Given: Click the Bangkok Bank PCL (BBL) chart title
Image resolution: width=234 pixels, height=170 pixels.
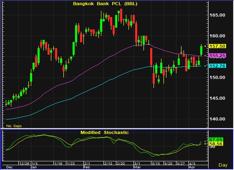Looking at the screenshot, I should [x=105, y=4].
